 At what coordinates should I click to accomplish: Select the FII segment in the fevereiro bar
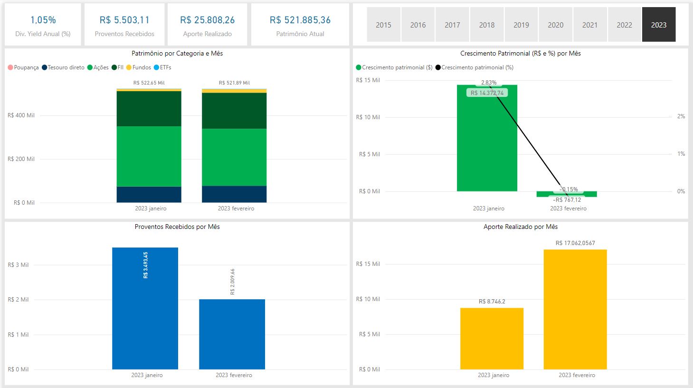[x=234, y=111]
